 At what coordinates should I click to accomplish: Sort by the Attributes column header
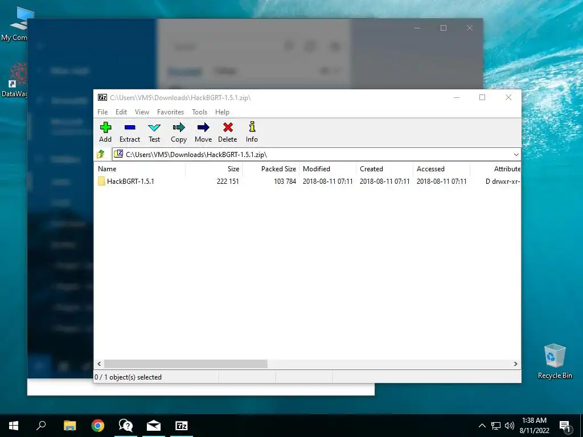tap(495, 168)
